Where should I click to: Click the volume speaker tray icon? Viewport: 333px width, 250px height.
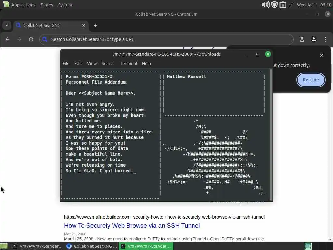(265, 5)
